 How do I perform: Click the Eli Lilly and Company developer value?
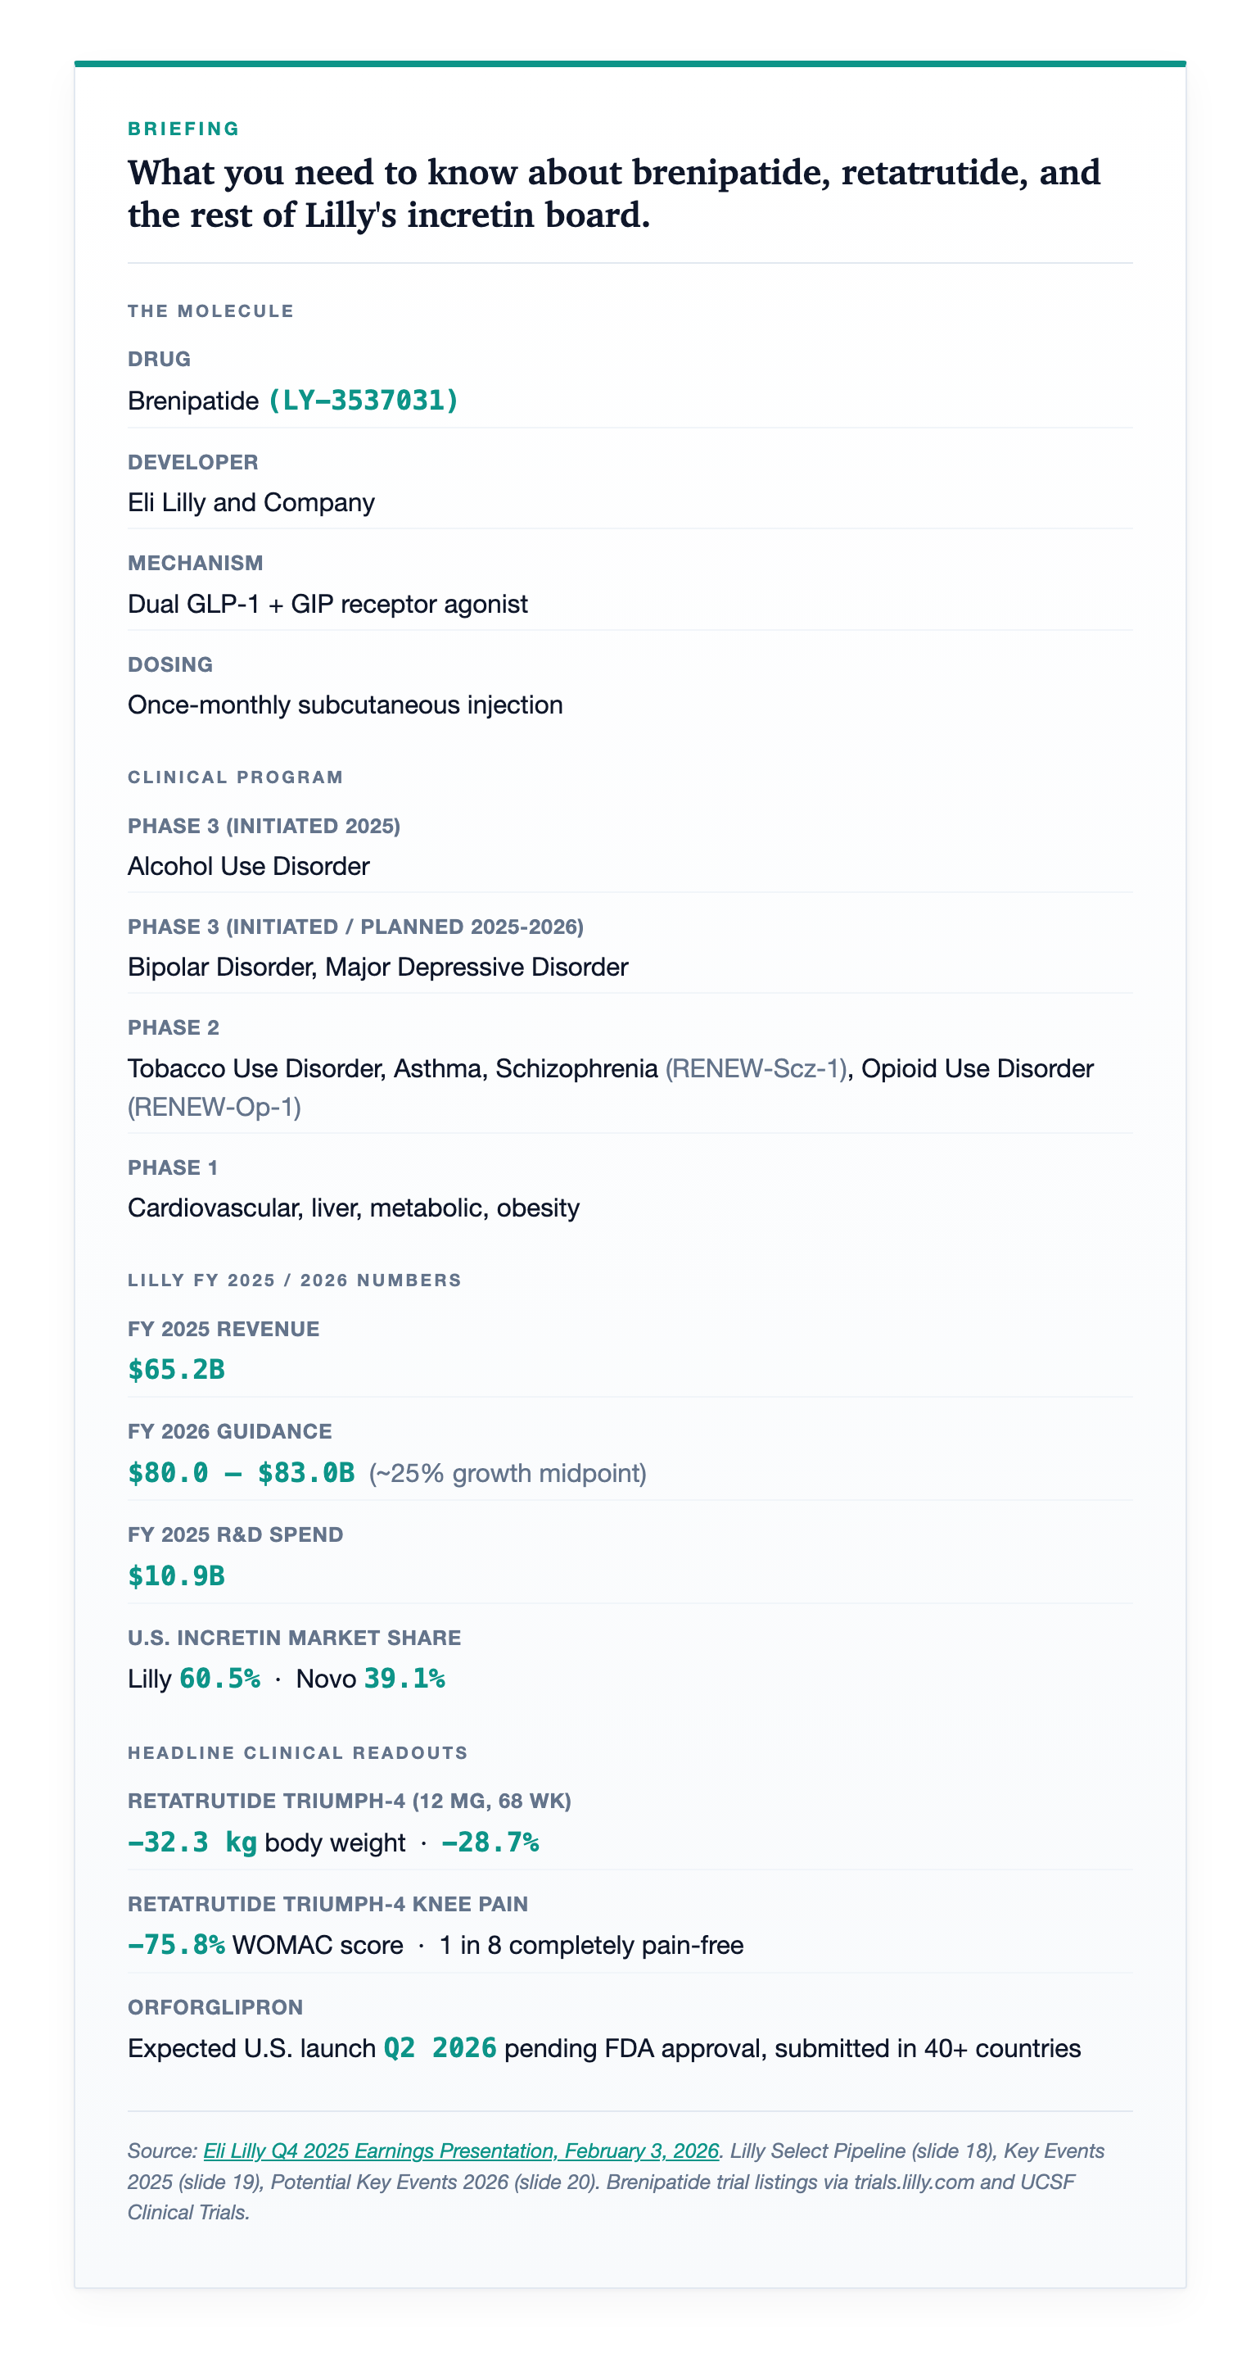coord(251,502)
